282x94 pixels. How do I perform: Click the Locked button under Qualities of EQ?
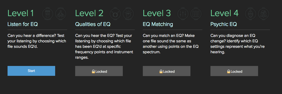click(x=99, y=71)
